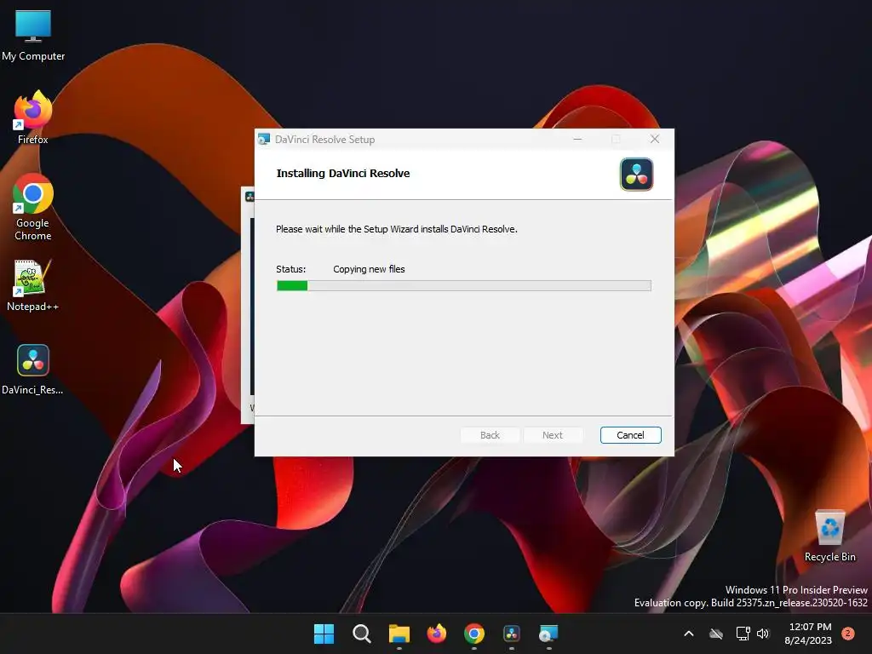Click the cloud sync tray icon
The image size is (872, 654).
716,634
